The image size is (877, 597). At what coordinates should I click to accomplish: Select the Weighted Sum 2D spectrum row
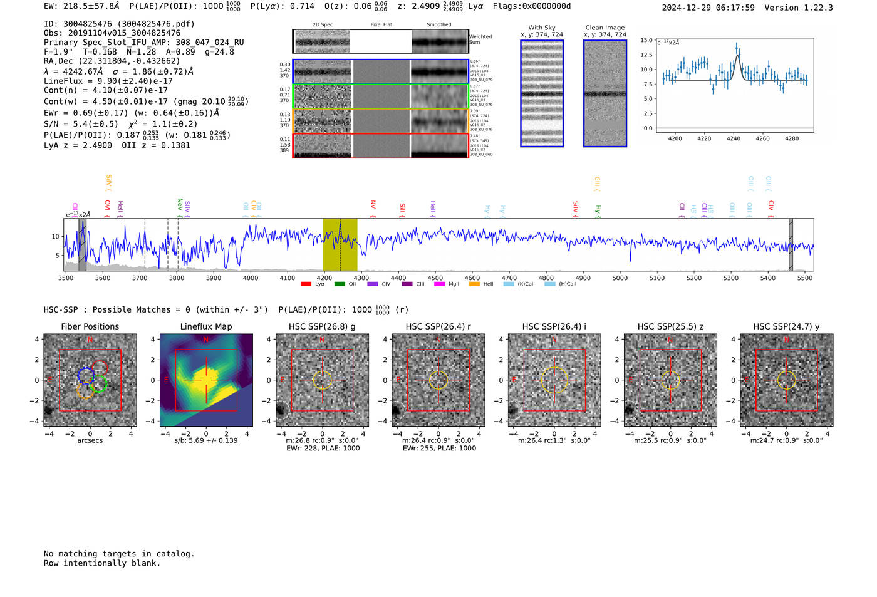click(381, 41)
